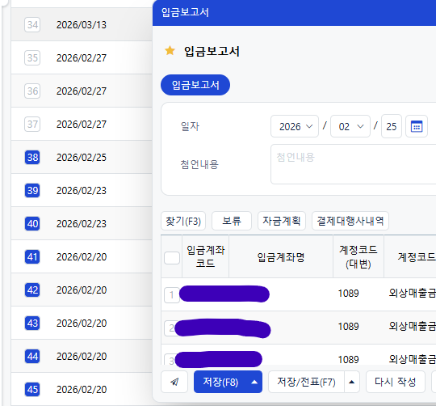Screen dimensions: 436x406
Task: Toggle row 1 number box in grid
Action: click(171, 295)
